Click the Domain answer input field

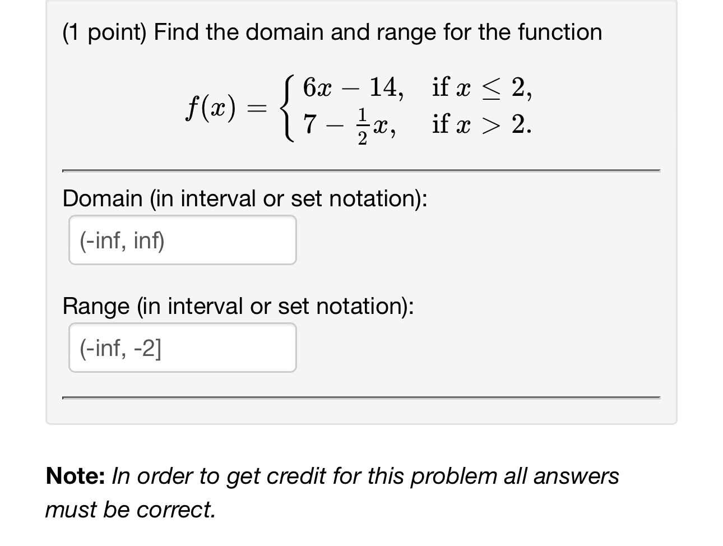182,240
